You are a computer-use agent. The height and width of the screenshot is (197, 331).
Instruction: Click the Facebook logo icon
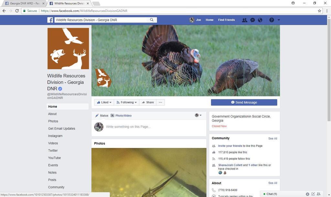(x=50, y=20)
